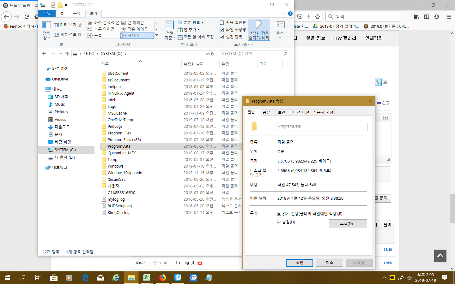
Task: Open the action center notification icon
Action: (445, 278)
